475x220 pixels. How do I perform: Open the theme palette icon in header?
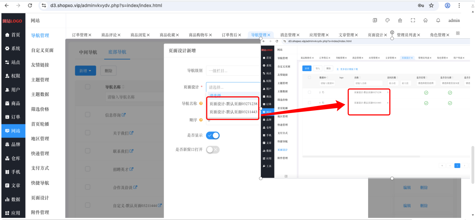(388, 20)
